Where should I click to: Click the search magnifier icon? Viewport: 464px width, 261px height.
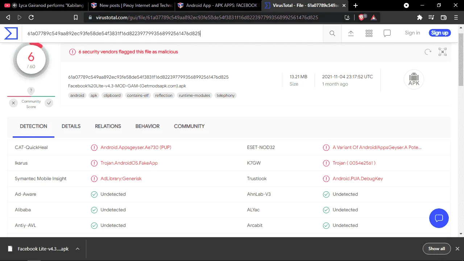pos(332,33)
